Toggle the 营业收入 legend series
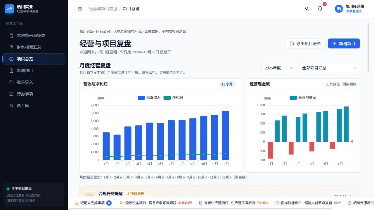This screenshot has width=374, height=210. tap(149, 98)
